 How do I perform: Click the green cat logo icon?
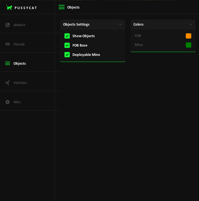click(x=9, y=7)
